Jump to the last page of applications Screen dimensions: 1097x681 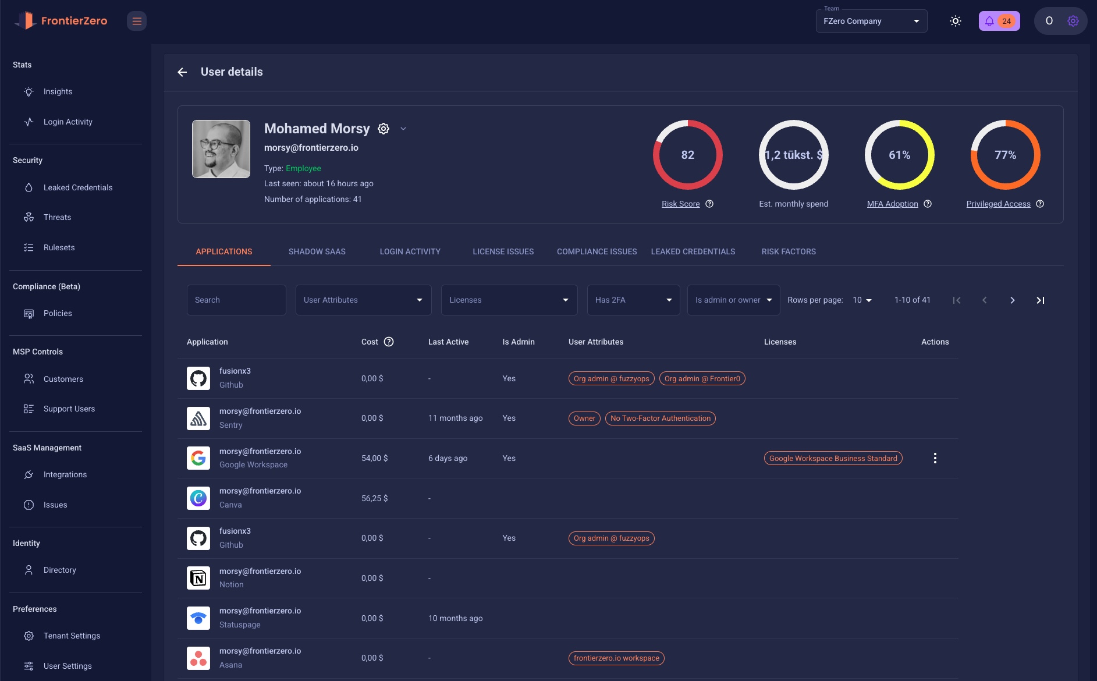pos(1040,300)
